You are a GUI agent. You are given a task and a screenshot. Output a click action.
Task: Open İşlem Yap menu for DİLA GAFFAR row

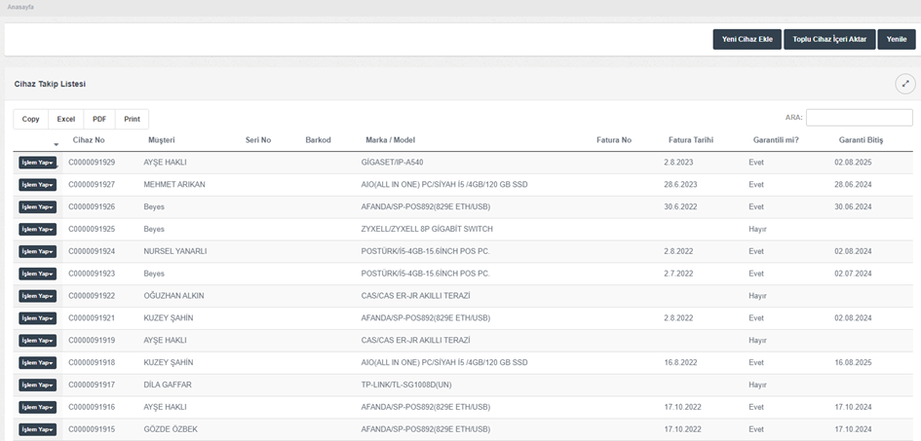click(37, 386)
